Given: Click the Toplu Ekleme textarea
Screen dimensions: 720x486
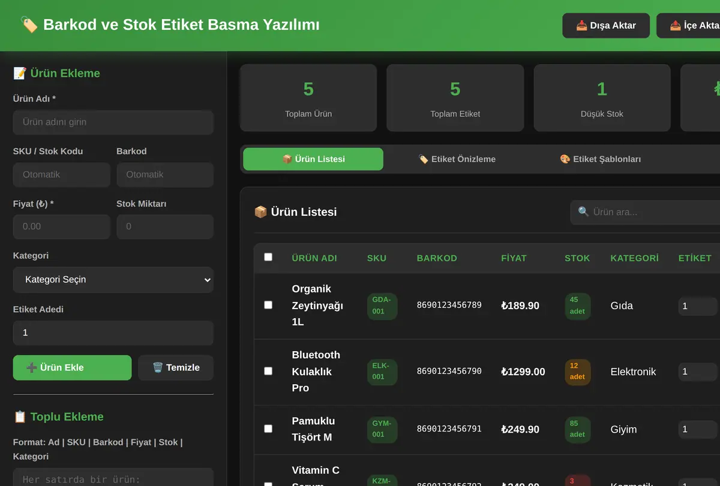Looking at the screenshot, I should tap(113, 478).
